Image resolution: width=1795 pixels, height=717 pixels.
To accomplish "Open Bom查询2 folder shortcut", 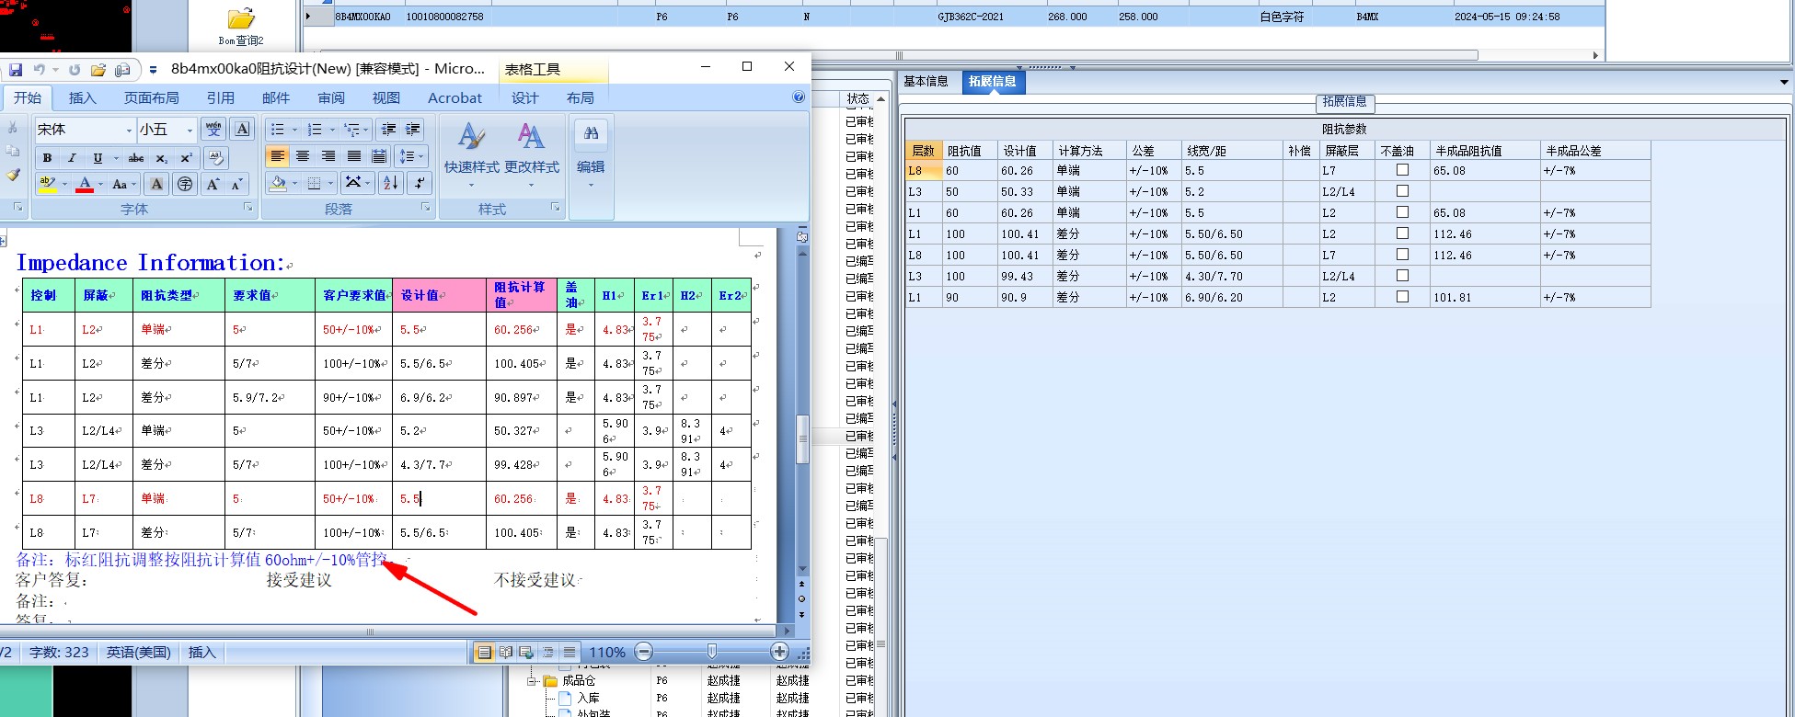I will (241, 27).
